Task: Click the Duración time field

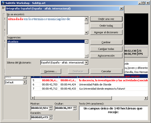Action: click(x=39, y=117)
